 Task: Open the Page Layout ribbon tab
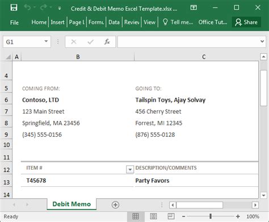pos(77,22)
